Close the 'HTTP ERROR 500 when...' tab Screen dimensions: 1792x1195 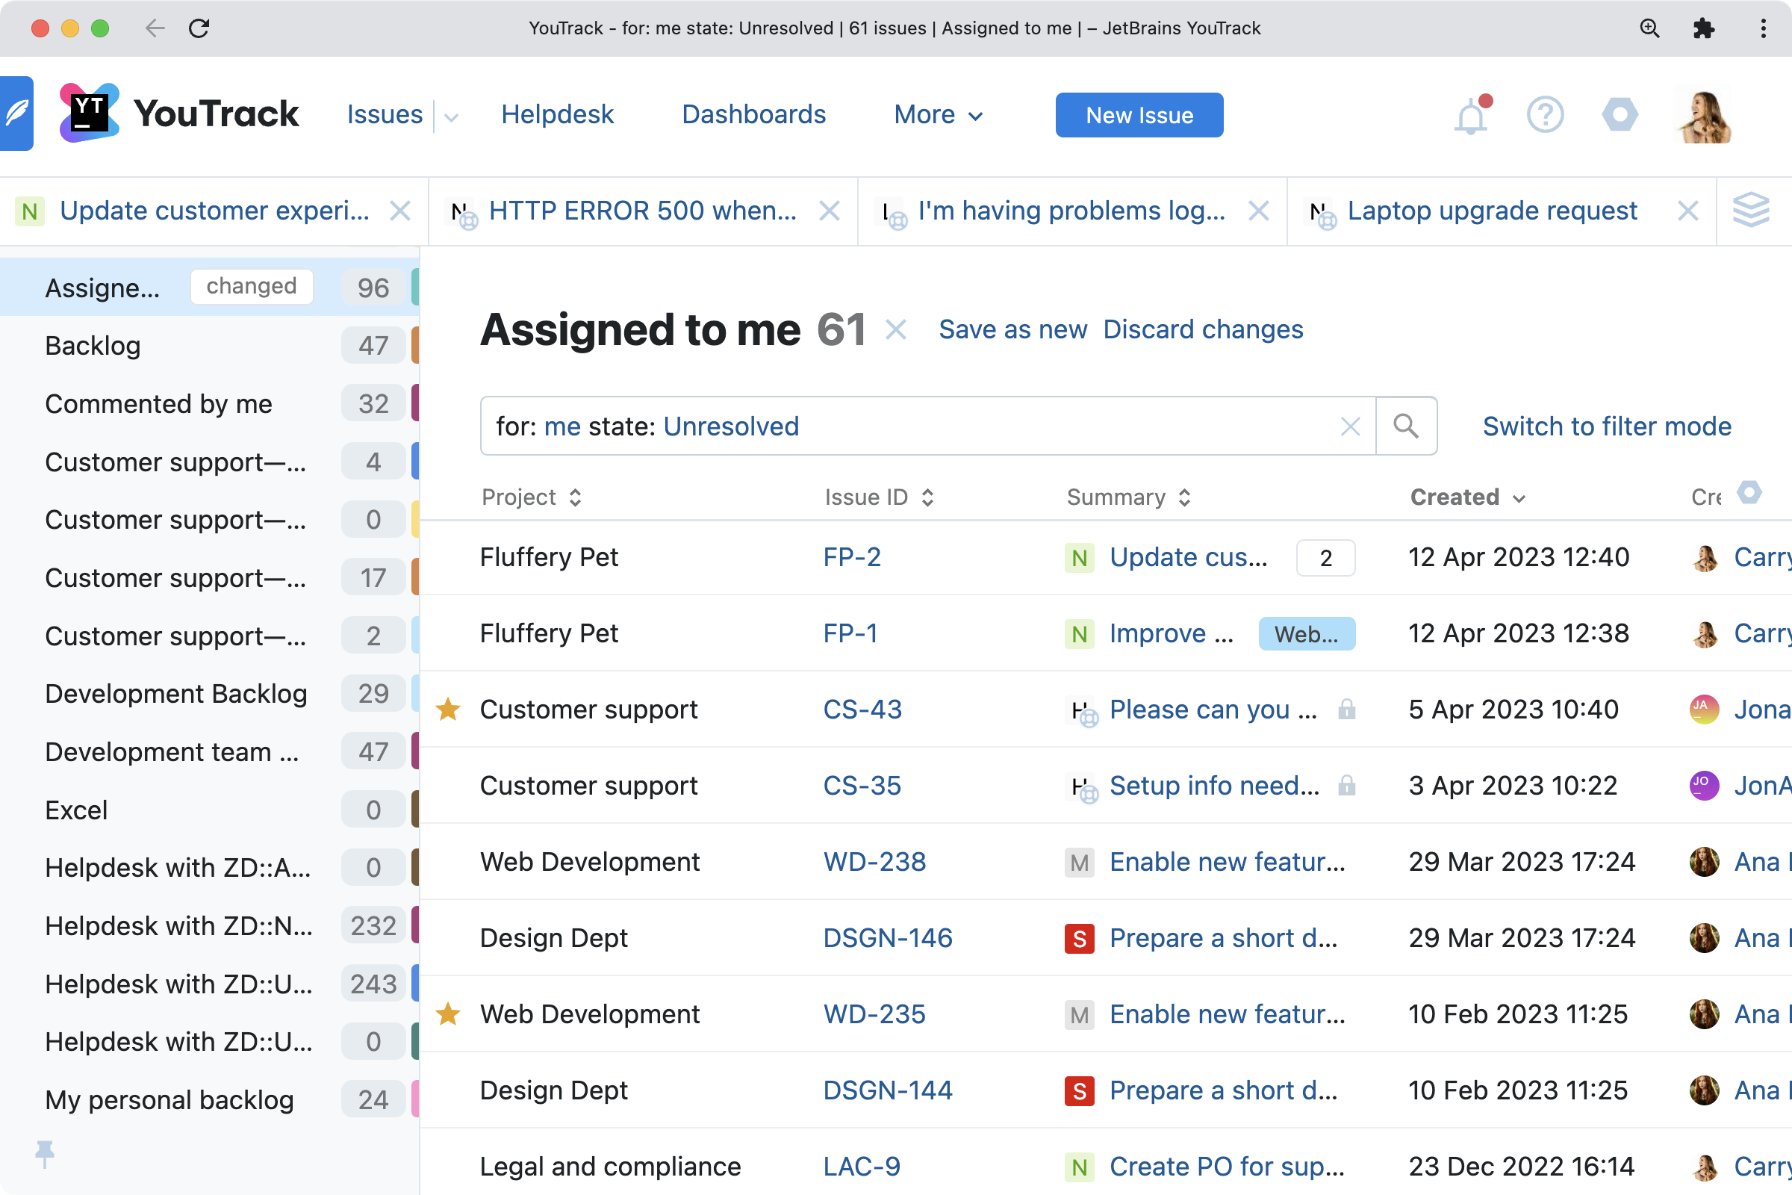pyautogui.click(x=829, y=211)
